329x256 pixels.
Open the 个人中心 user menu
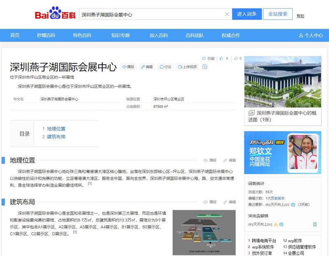311,35
